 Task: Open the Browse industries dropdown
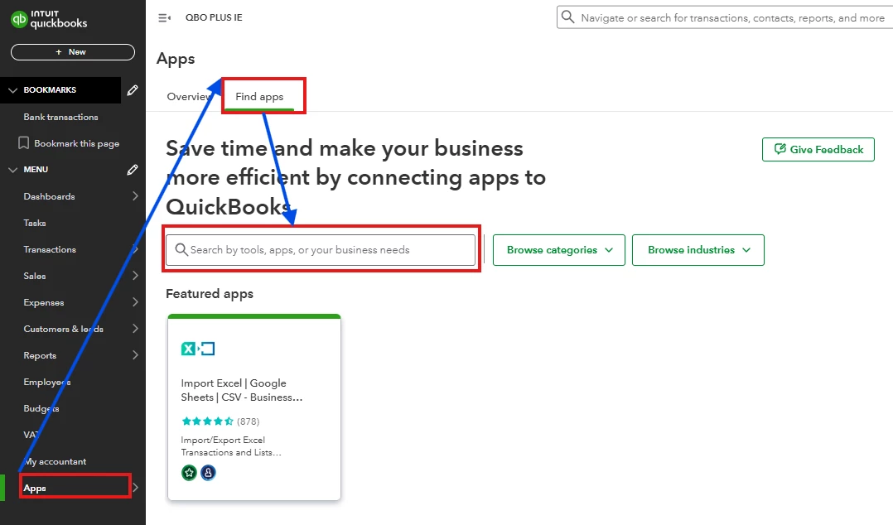tap(698, 250)
